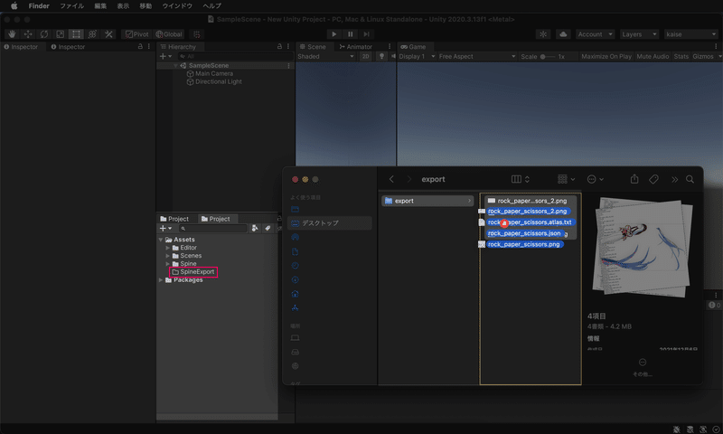Select the Rect tool in Unity toolbar
This screenshot has width=723, height=434.
point(76,34)
